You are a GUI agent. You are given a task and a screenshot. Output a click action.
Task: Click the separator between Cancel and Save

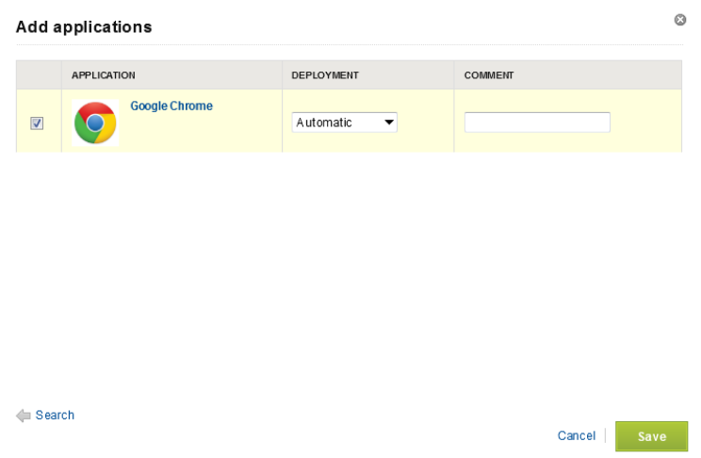(x=605, y=436)
